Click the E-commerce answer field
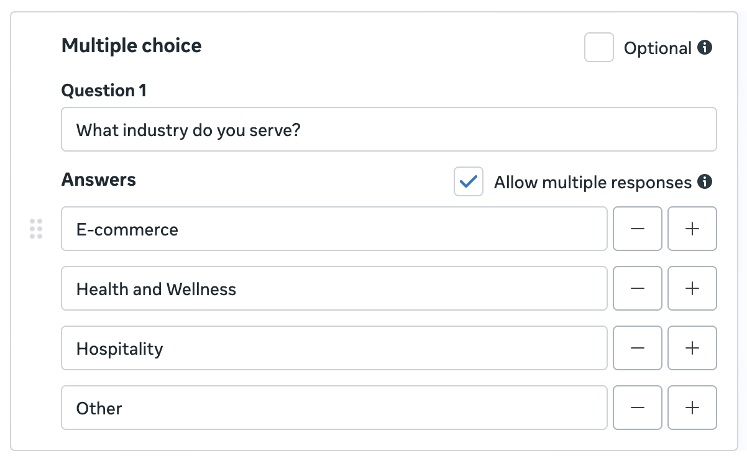 (334, 229)
